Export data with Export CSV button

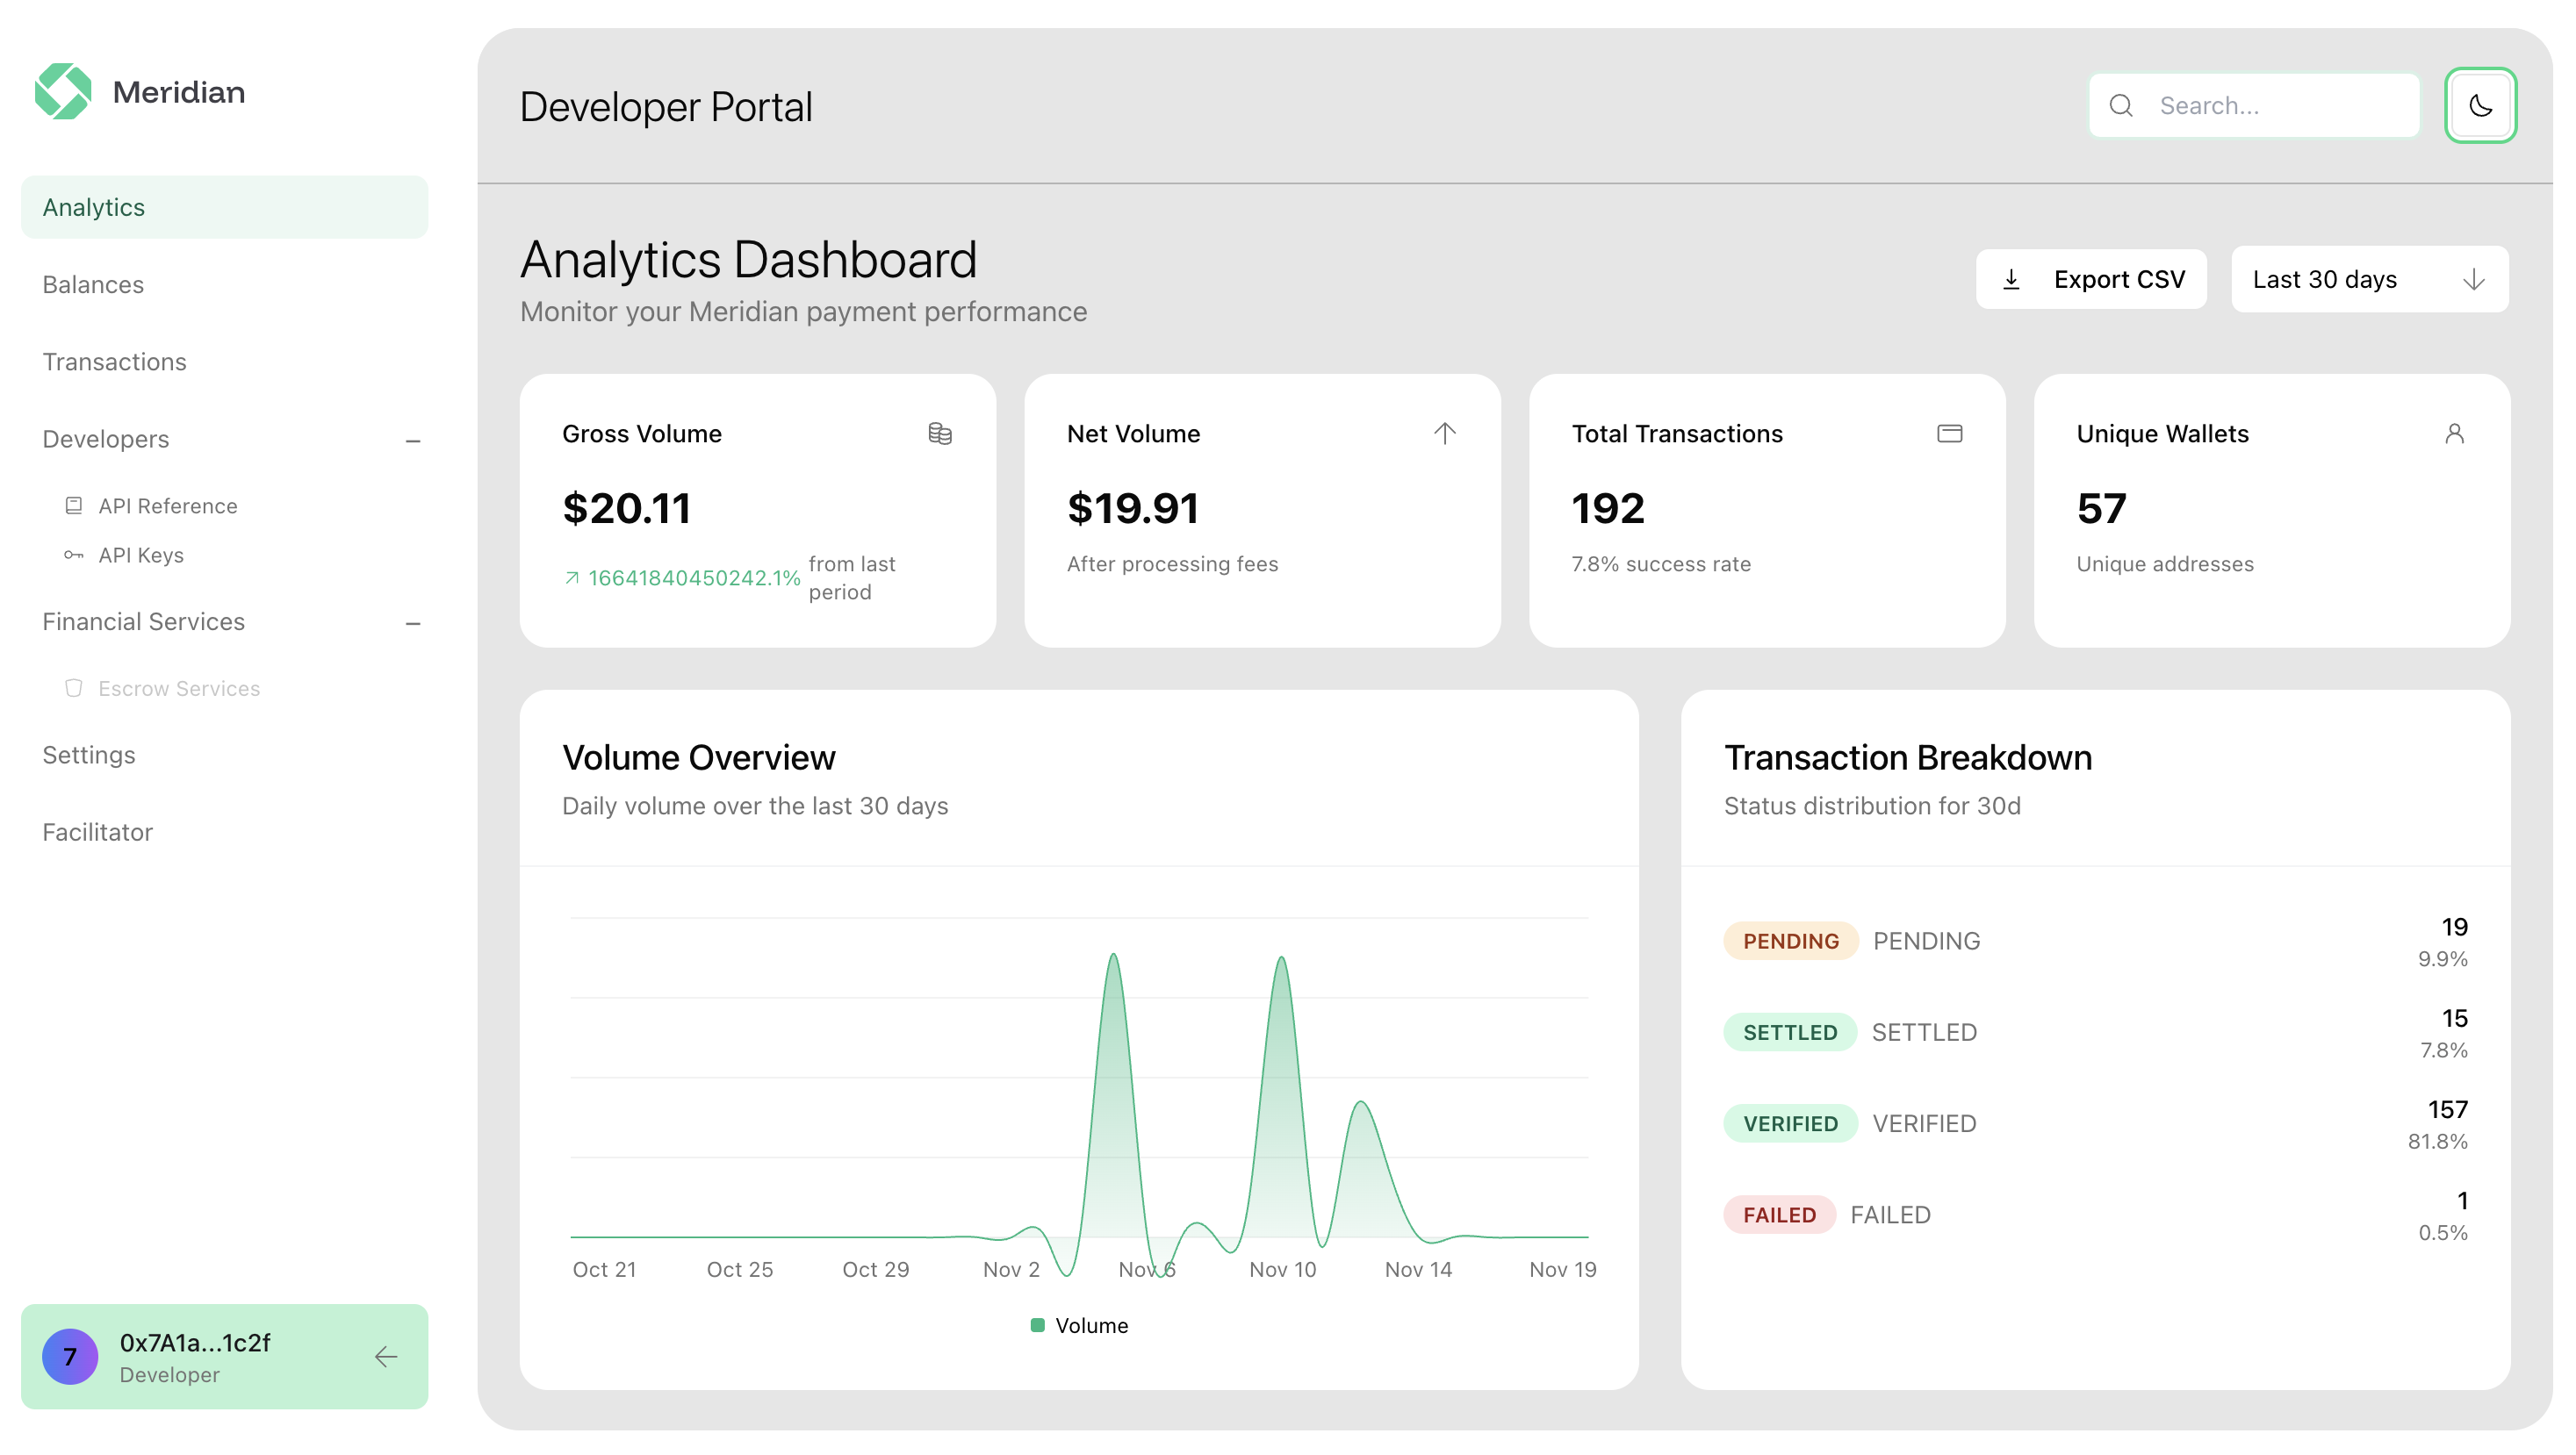(x=2091, y=279)
